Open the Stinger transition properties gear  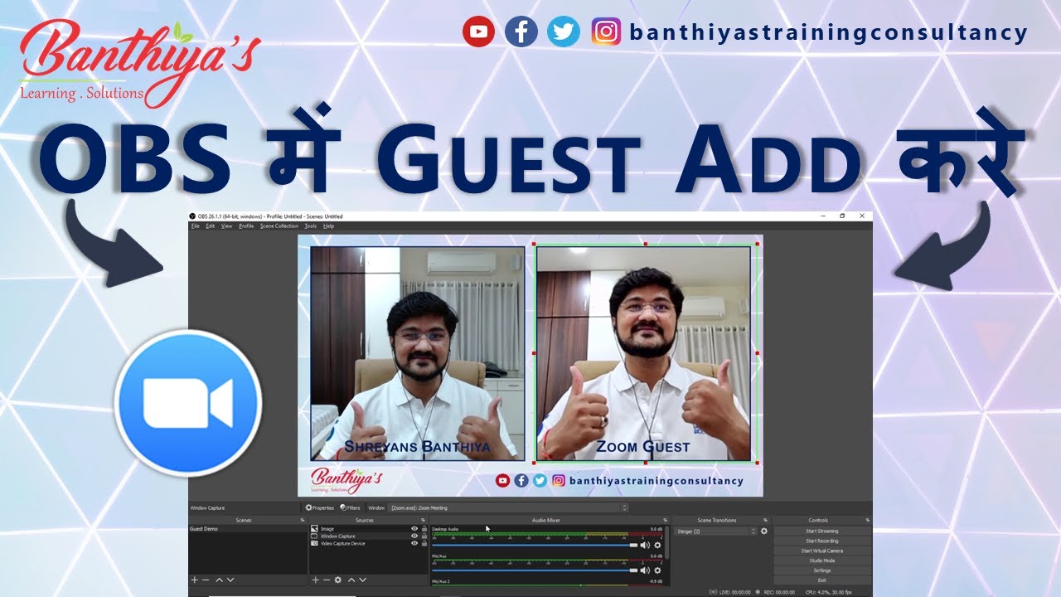tap(764, 531)
